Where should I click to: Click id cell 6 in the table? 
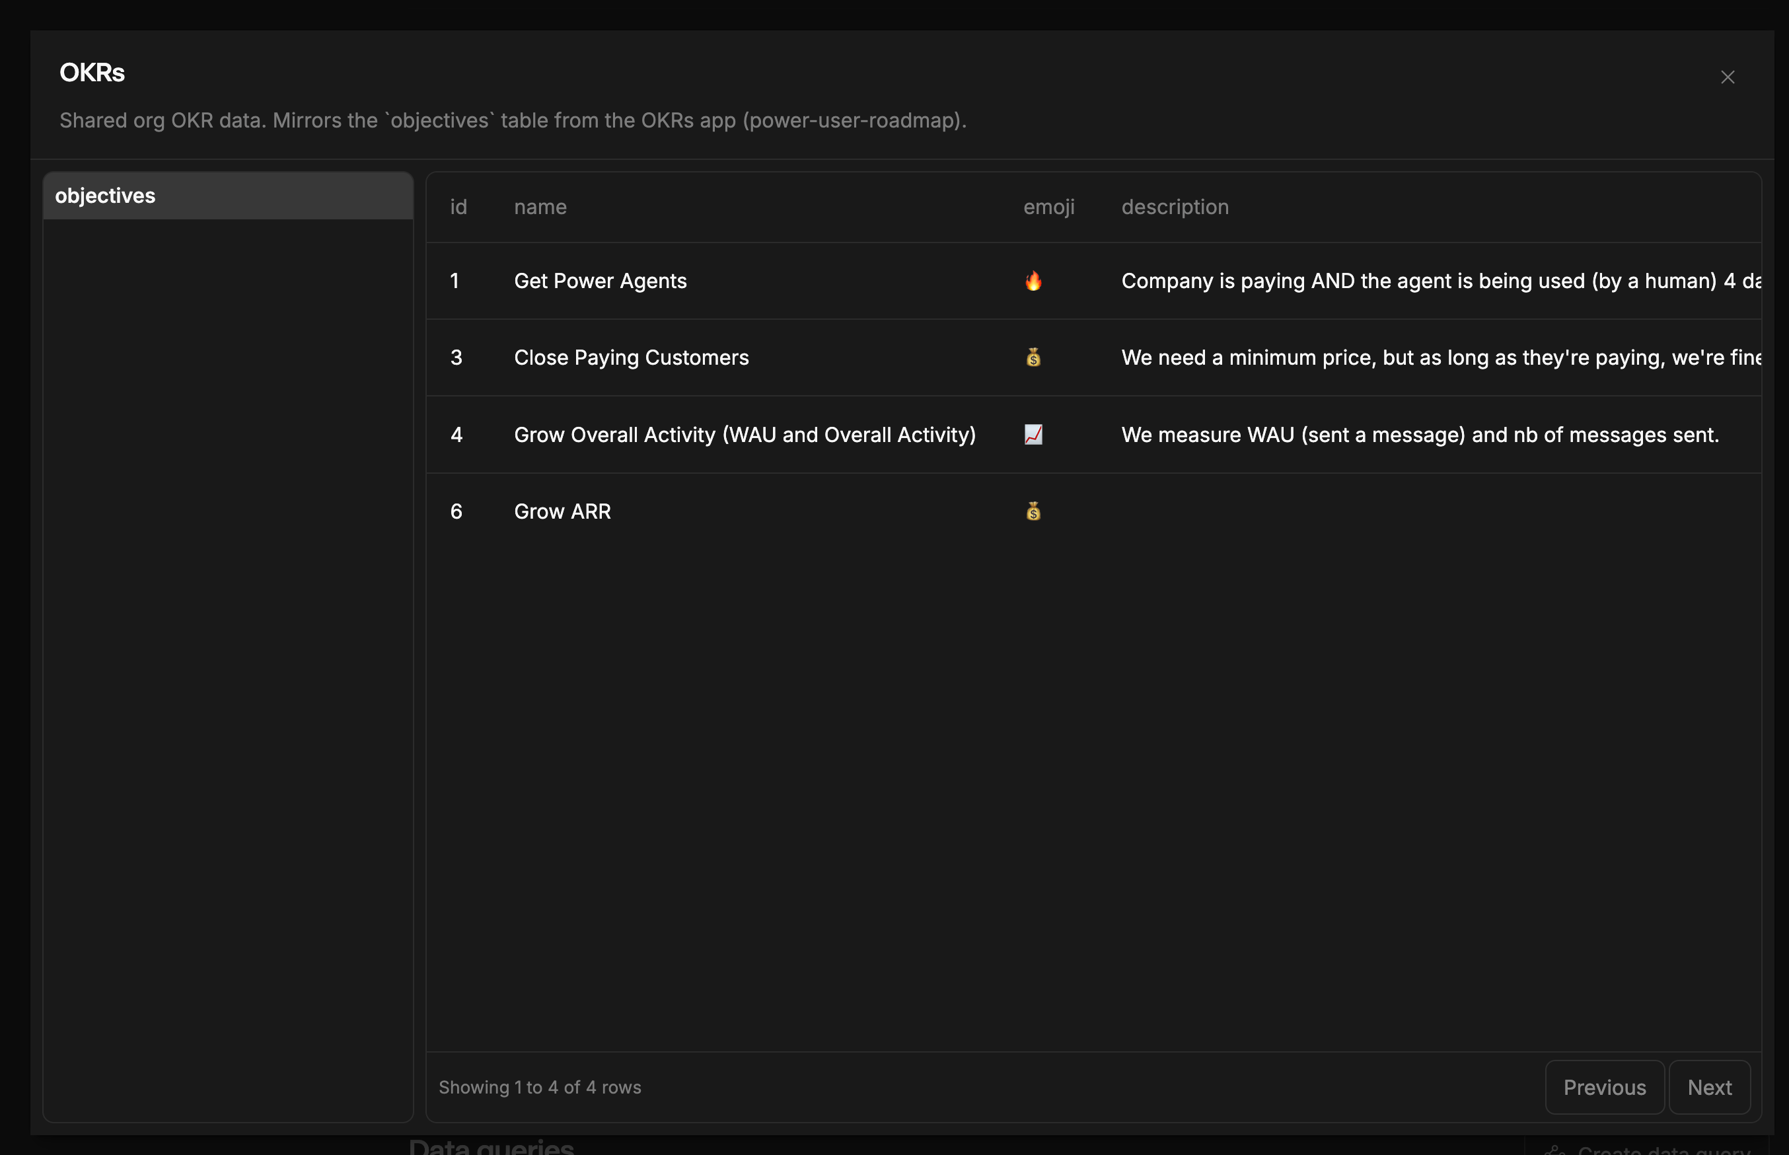point(456,511)
